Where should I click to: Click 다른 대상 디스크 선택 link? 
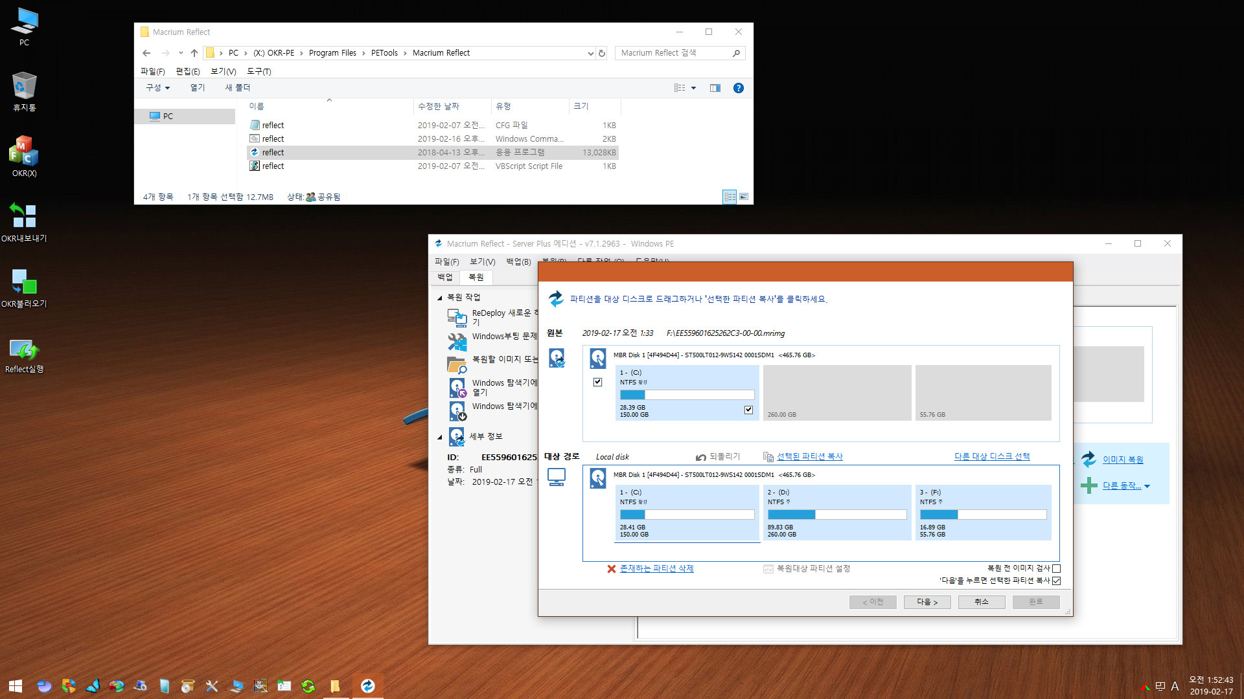pos(992,456)
